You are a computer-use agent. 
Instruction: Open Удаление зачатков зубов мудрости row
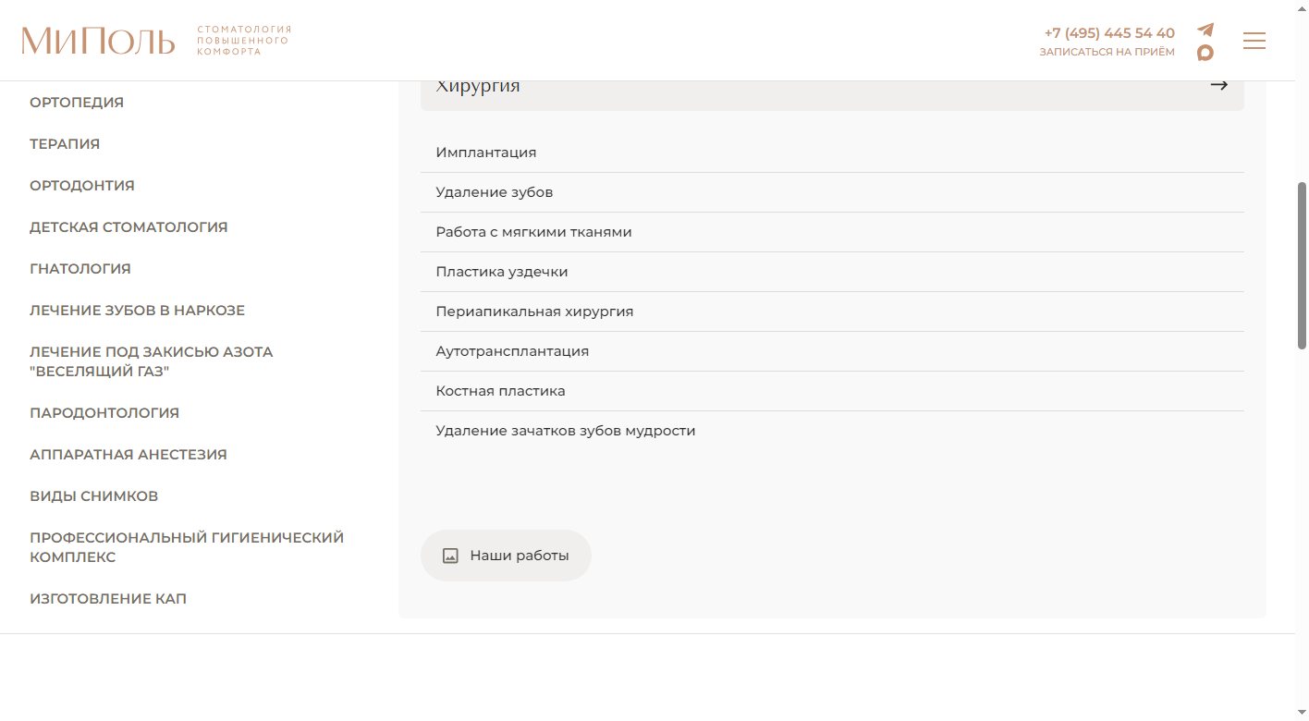click(x=832, y=431)
